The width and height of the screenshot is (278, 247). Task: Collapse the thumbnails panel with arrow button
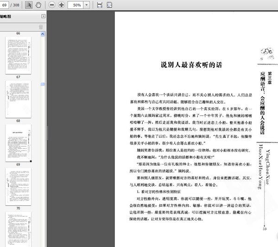[x=43, y=16]
